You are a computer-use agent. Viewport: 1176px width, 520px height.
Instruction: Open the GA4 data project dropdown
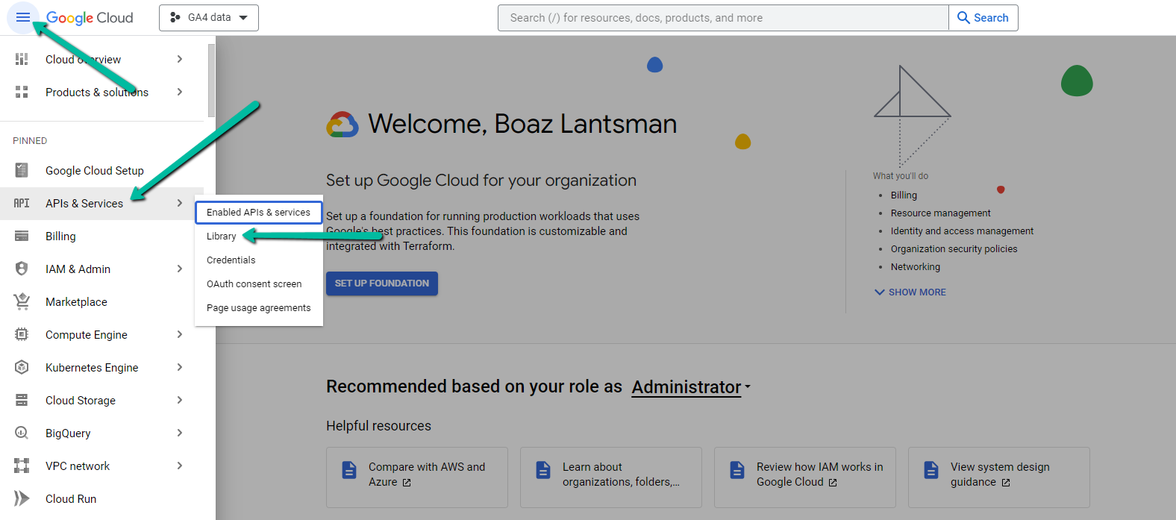(209, 18)
